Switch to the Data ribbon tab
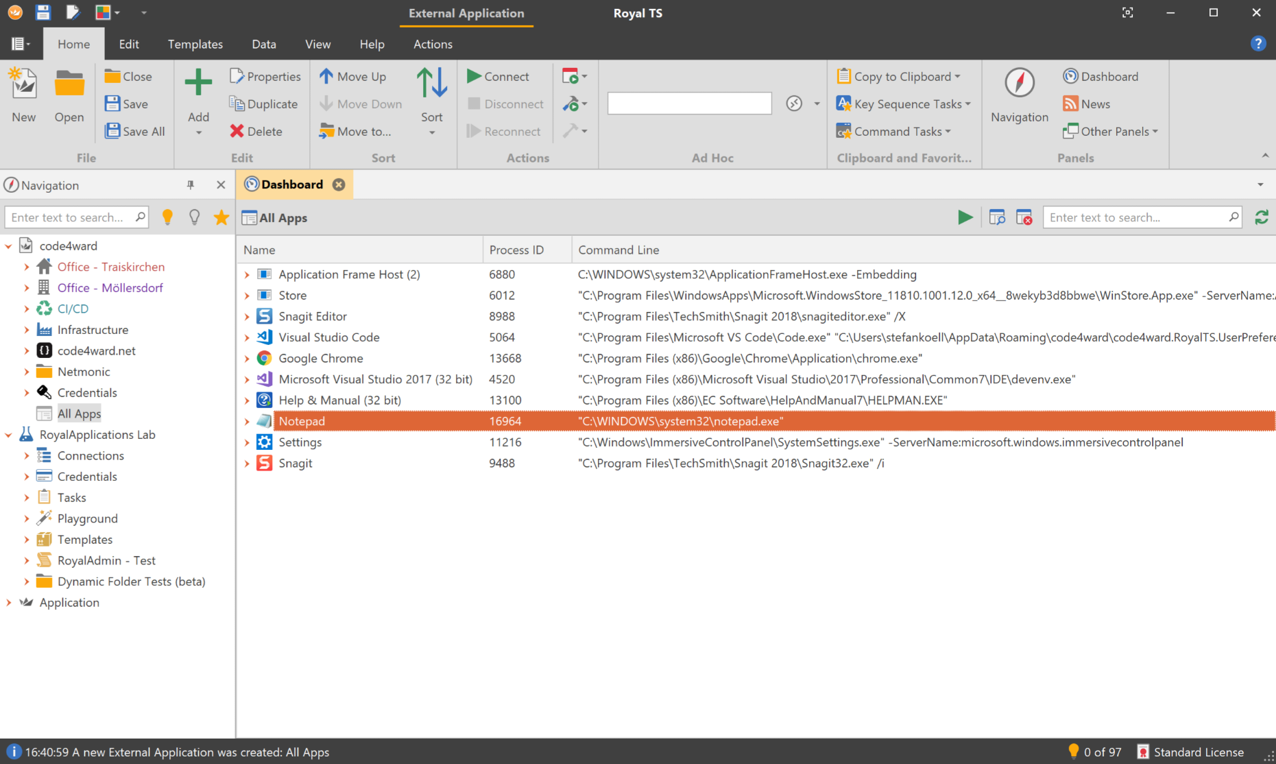This screenshot has height=764, width=1276. [x=264, y=44]
